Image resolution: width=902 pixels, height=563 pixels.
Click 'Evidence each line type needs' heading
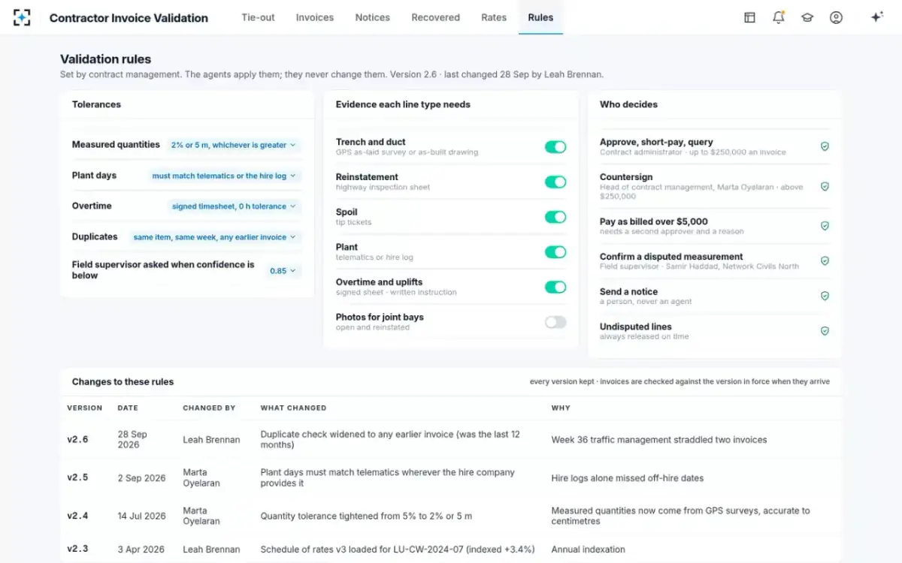(403, 104)
